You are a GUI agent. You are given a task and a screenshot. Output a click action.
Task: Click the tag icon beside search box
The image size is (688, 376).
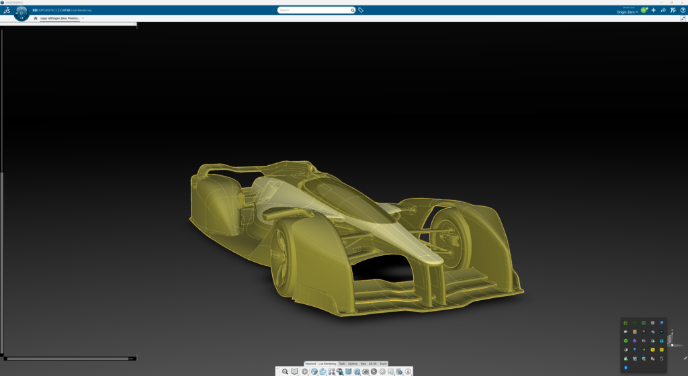361,10
